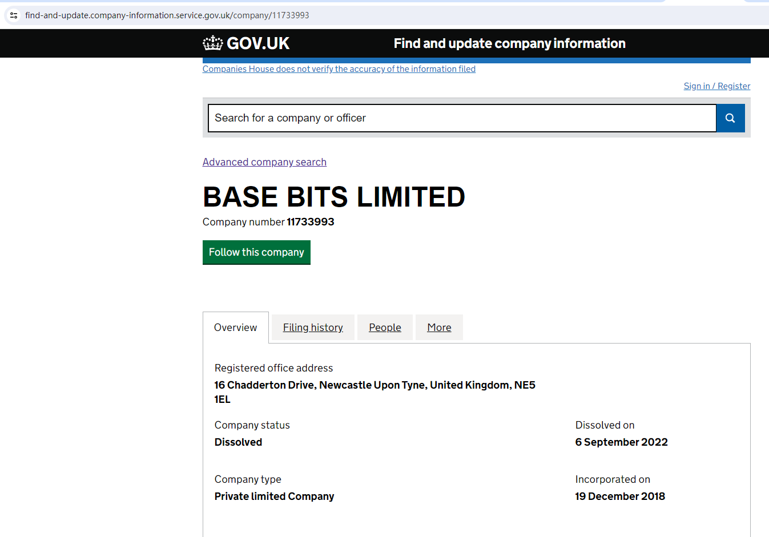Image resolution: width=769 pixels, height=537 pixels.
Task: Click the site information icon in address bar
Action: click(x=14, y=15)
